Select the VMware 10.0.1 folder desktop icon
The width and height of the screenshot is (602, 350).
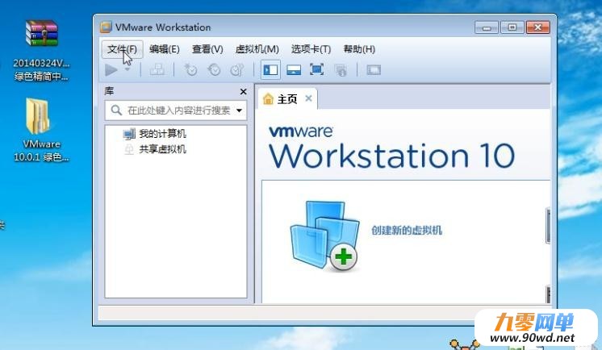(x=40, y=130)
